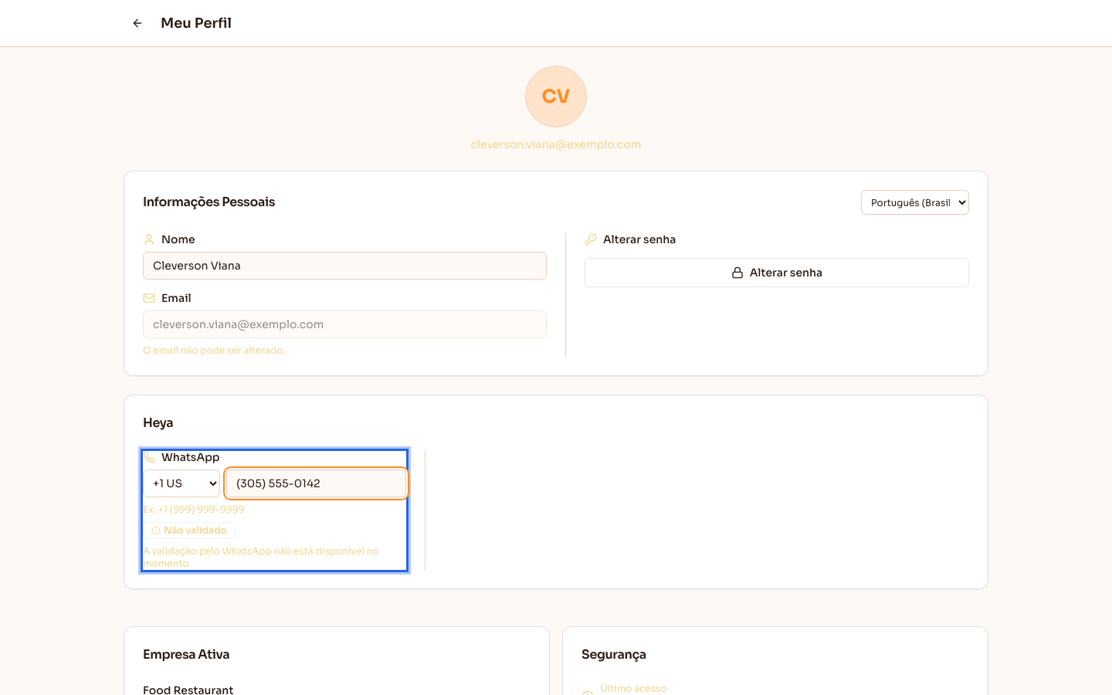Click the Alterar senha button
The height and width of the screenshot is (695, 1112).
[x=777, y=273]
